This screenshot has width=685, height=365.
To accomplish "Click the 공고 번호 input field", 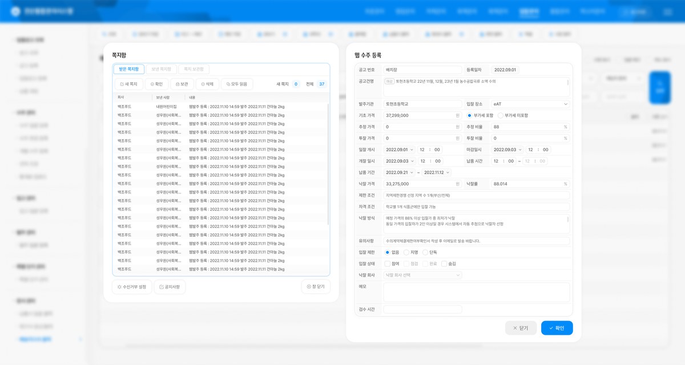I will click(x=422, y=70).
